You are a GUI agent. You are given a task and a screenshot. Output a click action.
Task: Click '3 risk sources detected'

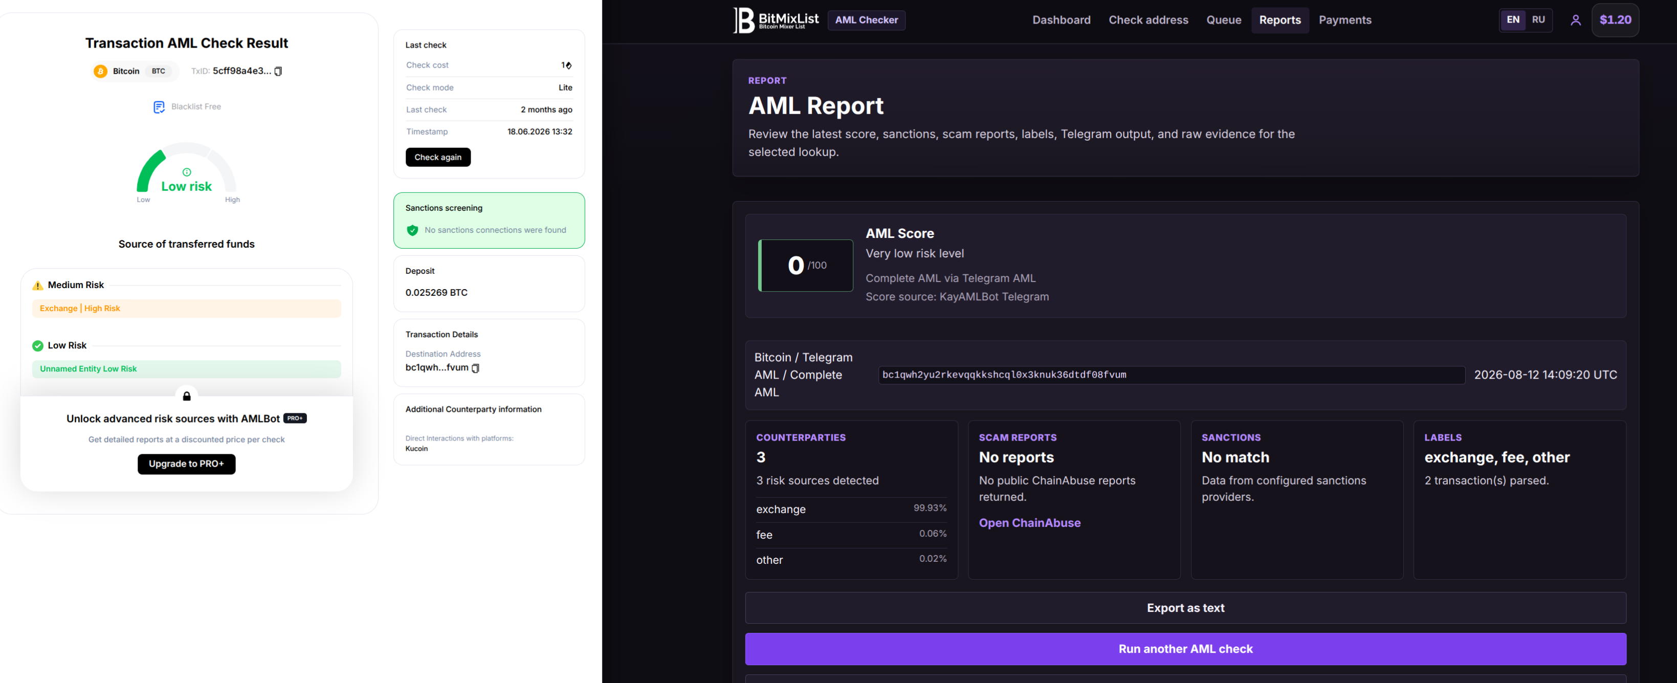click(817, 480)
